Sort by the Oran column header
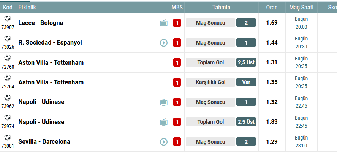Screen dimensions: 337x152 272,8
